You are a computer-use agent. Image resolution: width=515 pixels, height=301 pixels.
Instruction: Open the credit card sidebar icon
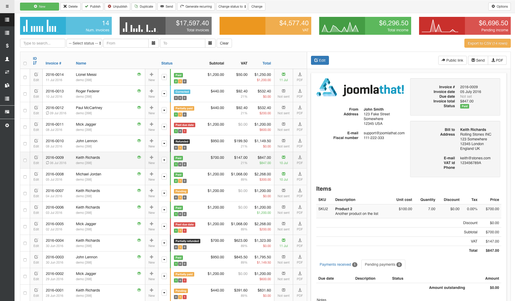7,112
